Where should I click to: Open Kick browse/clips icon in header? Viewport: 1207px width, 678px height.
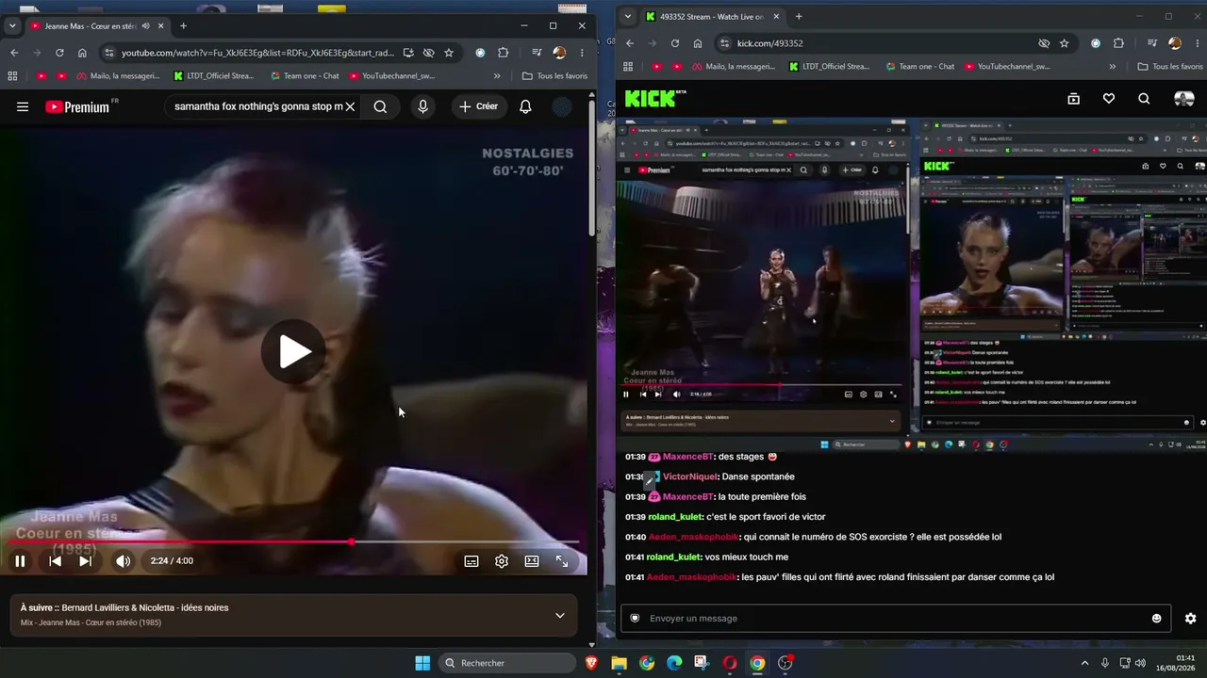click(x=1073, y=99)
